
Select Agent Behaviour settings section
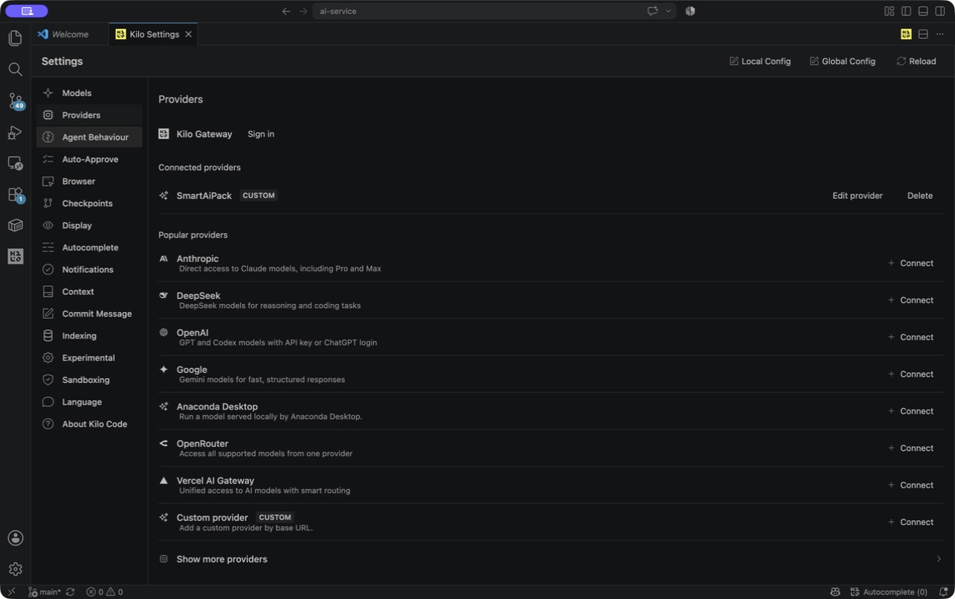(x=89, y=137)
